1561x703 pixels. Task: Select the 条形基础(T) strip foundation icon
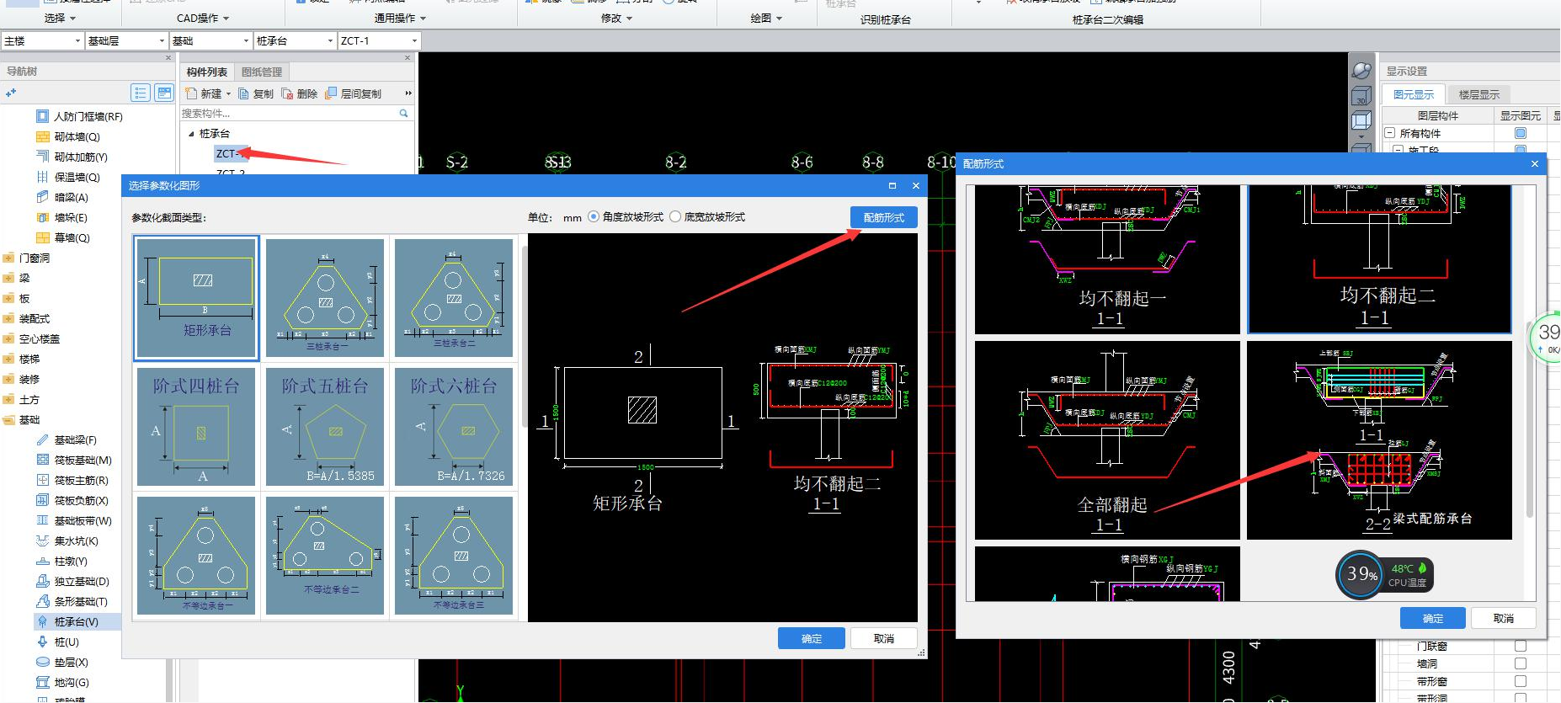pos(43,601)
